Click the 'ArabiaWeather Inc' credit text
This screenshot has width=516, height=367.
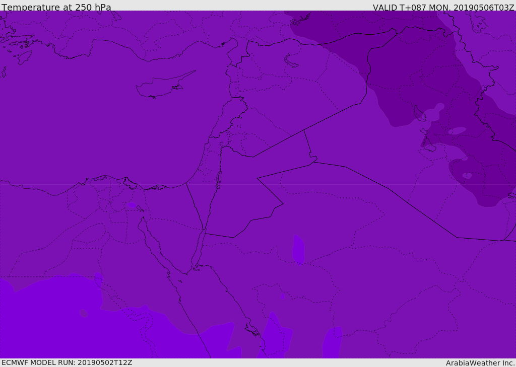[x=480, y=363]
